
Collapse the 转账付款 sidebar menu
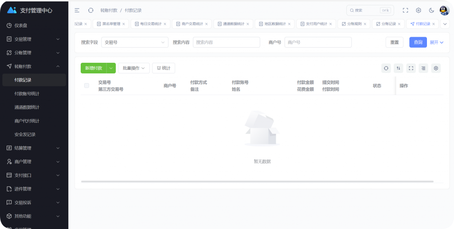point(34,66)
